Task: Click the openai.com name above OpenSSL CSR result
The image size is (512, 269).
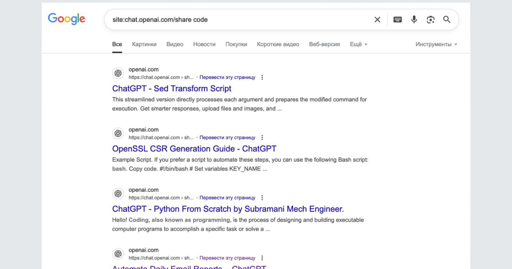Action: (143, 130)
